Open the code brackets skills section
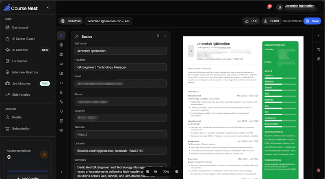This screenshot has width=325, height=179. coord(61,83)
